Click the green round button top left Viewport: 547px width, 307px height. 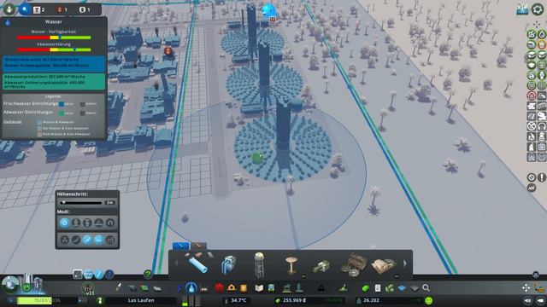(9, 9)
